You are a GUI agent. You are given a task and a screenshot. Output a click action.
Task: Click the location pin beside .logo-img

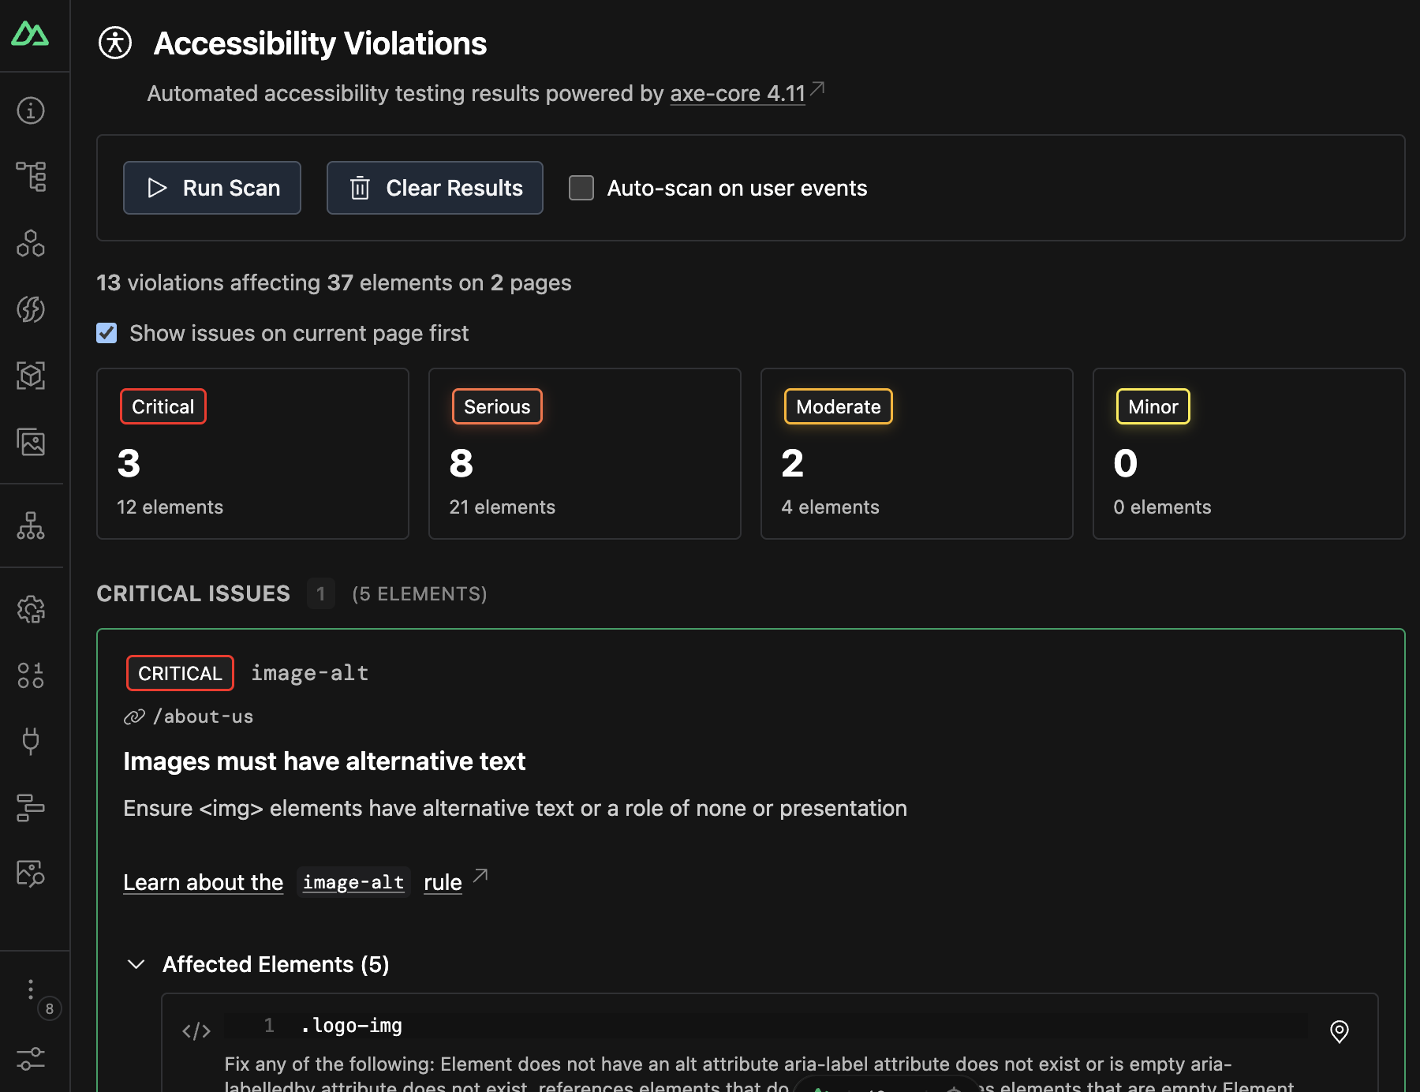coord(1339,1030)
